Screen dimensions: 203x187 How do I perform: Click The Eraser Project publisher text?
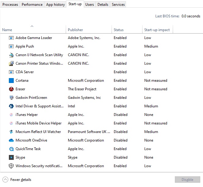pos(82,89)
